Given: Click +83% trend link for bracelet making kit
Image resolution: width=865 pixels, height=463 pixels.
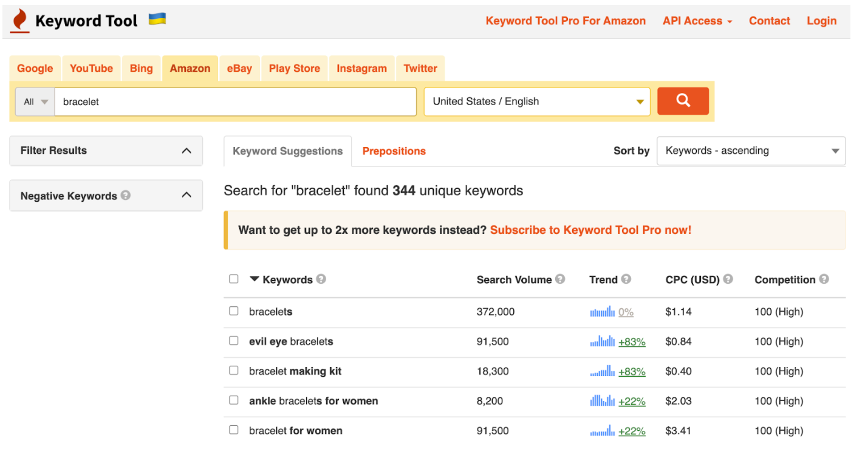Looking at the screenshot, I should [x=632, y=372].
